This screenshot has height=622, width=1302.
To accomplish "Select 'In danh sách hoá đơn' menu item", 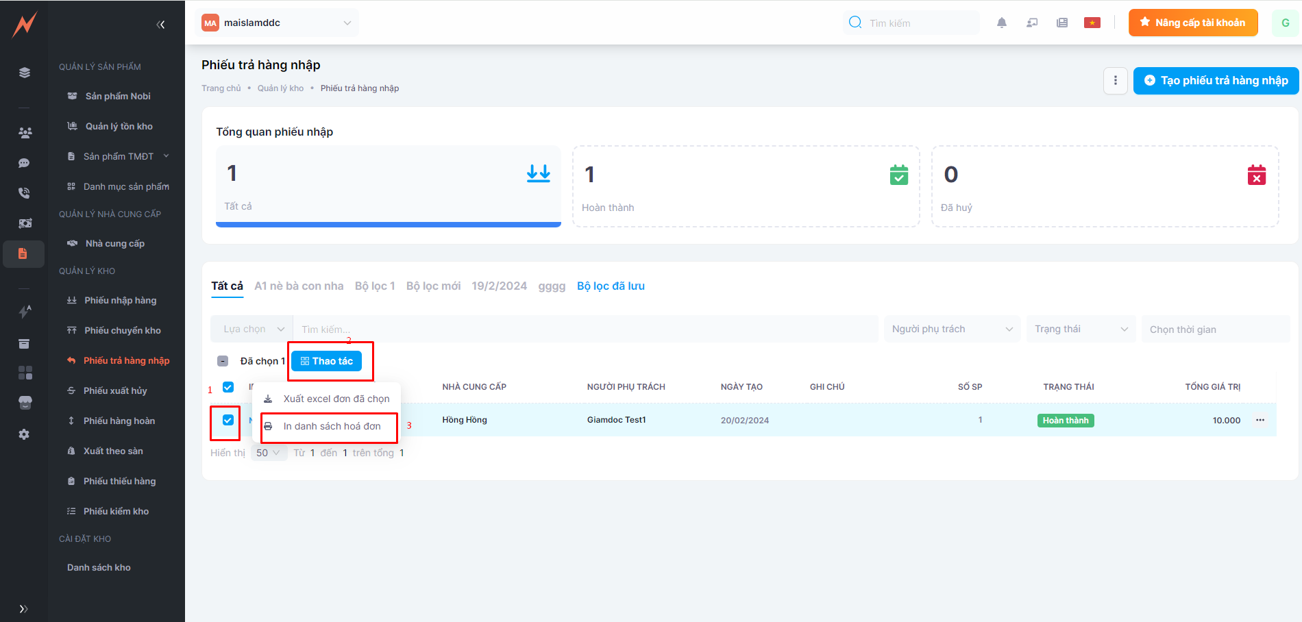I will 332,426.
